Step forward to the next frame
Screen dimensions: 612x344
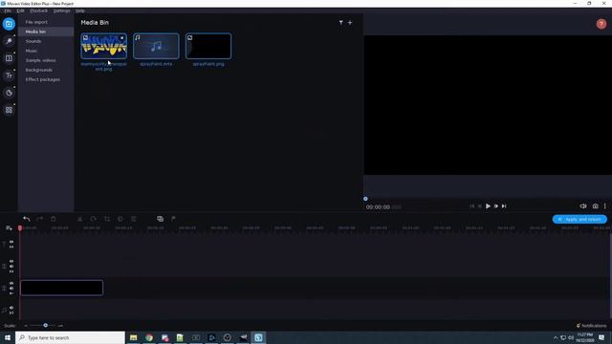tap(496, 206)
